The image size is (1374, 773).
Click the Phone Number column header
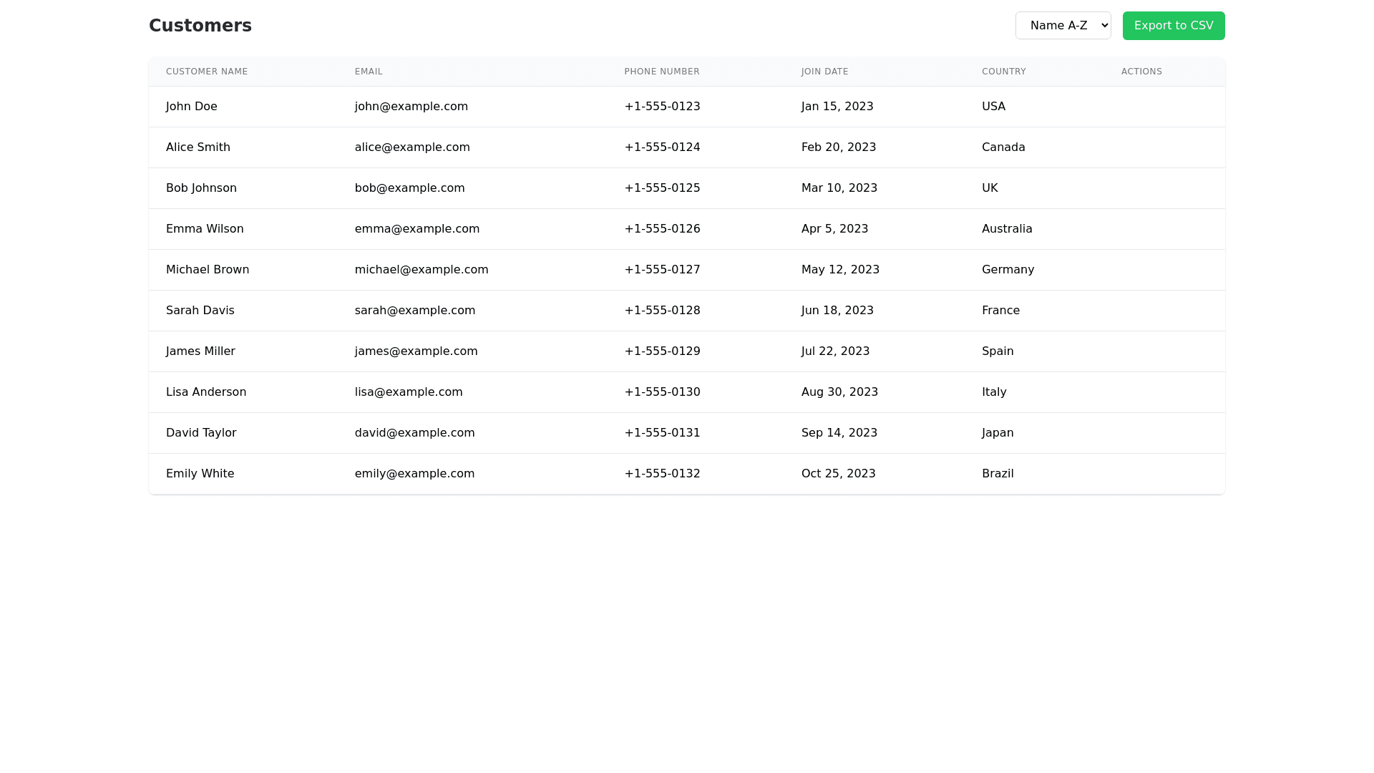tap(661, 72)
